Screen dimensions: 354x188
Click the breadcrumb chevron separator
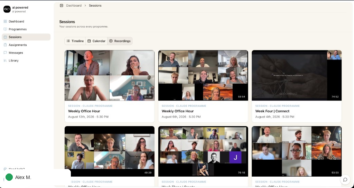click(85, 6)
